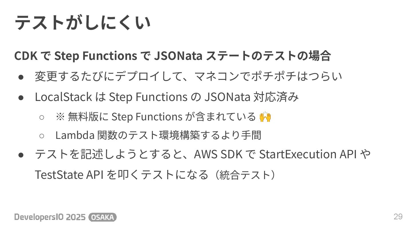Image resolution: width=412 pixels, height=231 pixels.
Task: Click the OSAKA badge in footer
Action: 103,217
